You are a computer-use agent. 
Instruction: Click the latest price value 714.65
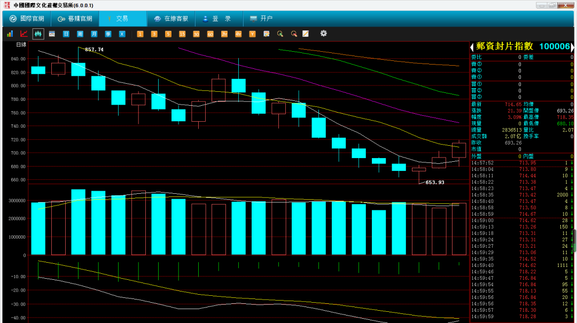tap(513, 105)
